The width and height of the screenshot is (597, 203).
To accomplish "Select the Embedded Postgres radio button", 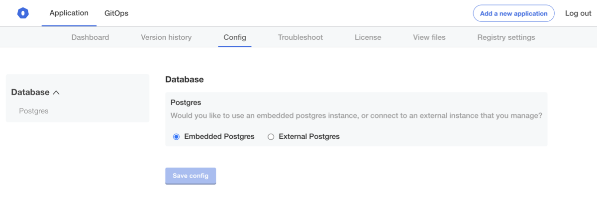I will pos(176,137).
